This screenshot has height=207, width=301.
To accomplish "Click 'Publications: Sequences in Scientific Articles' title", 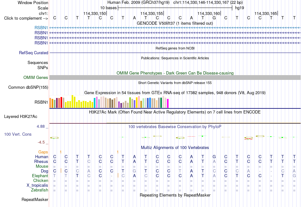I will 175,58.
